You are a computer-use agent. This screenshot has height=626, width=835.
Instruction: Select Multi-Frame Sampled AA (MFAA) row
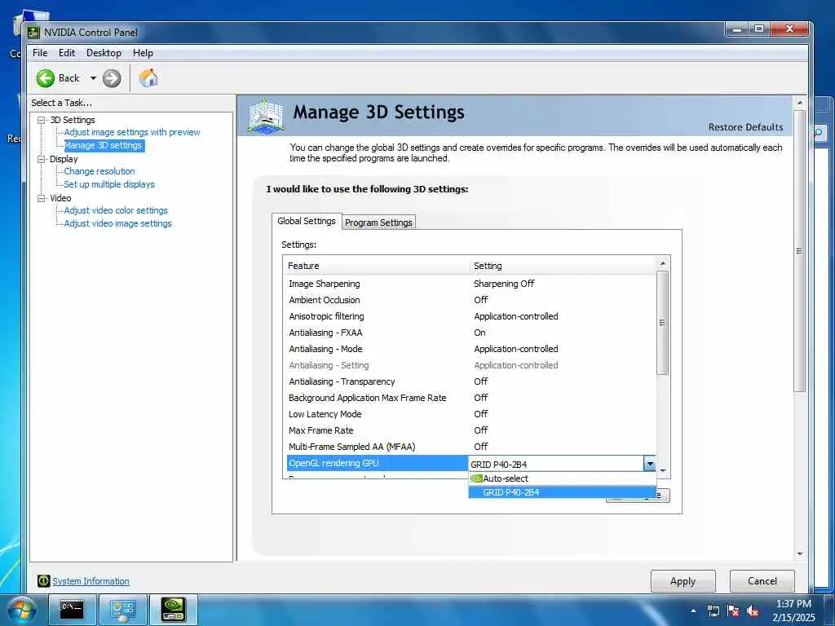coord(471,447)
